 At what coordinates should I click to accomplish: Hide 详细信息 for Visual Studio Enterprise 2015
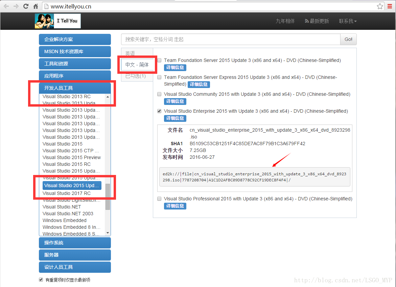pyautogui.click(x=175, y=118)
